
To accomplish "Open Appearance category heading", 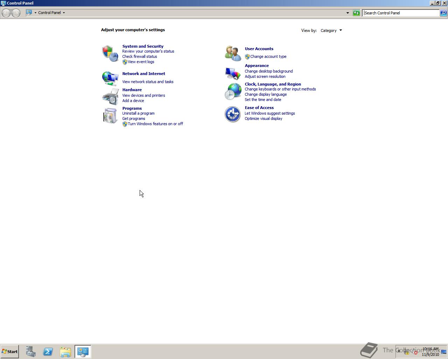I will [257, 66].
